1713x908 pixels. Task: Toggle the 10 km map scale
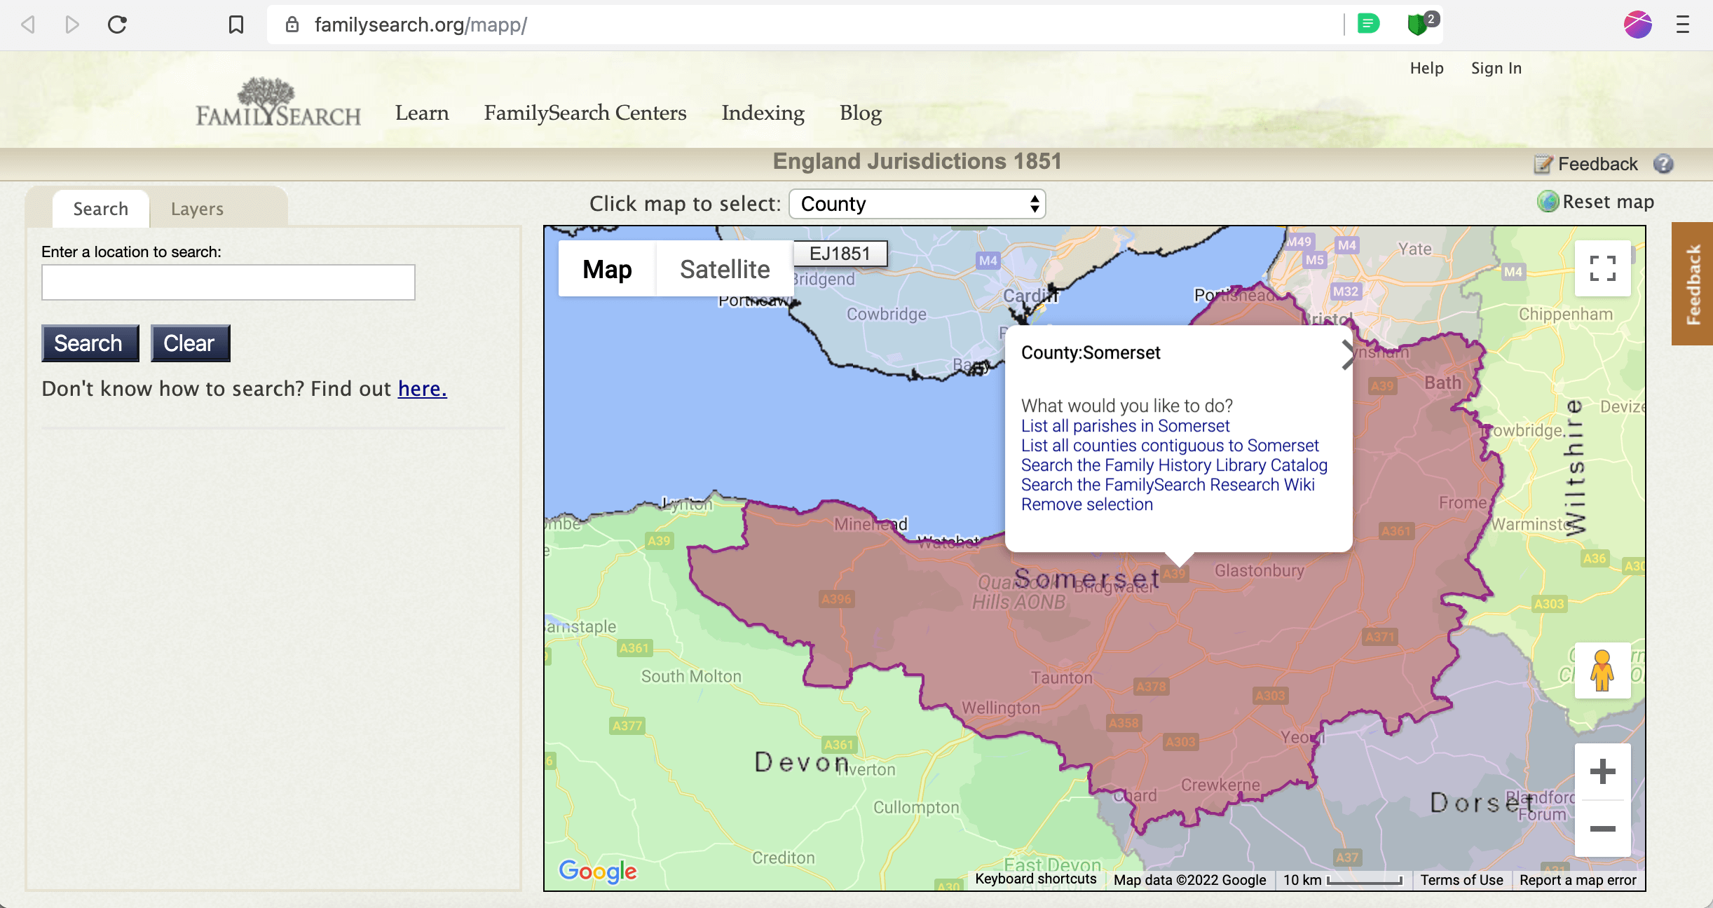(x=1342, y=880)
